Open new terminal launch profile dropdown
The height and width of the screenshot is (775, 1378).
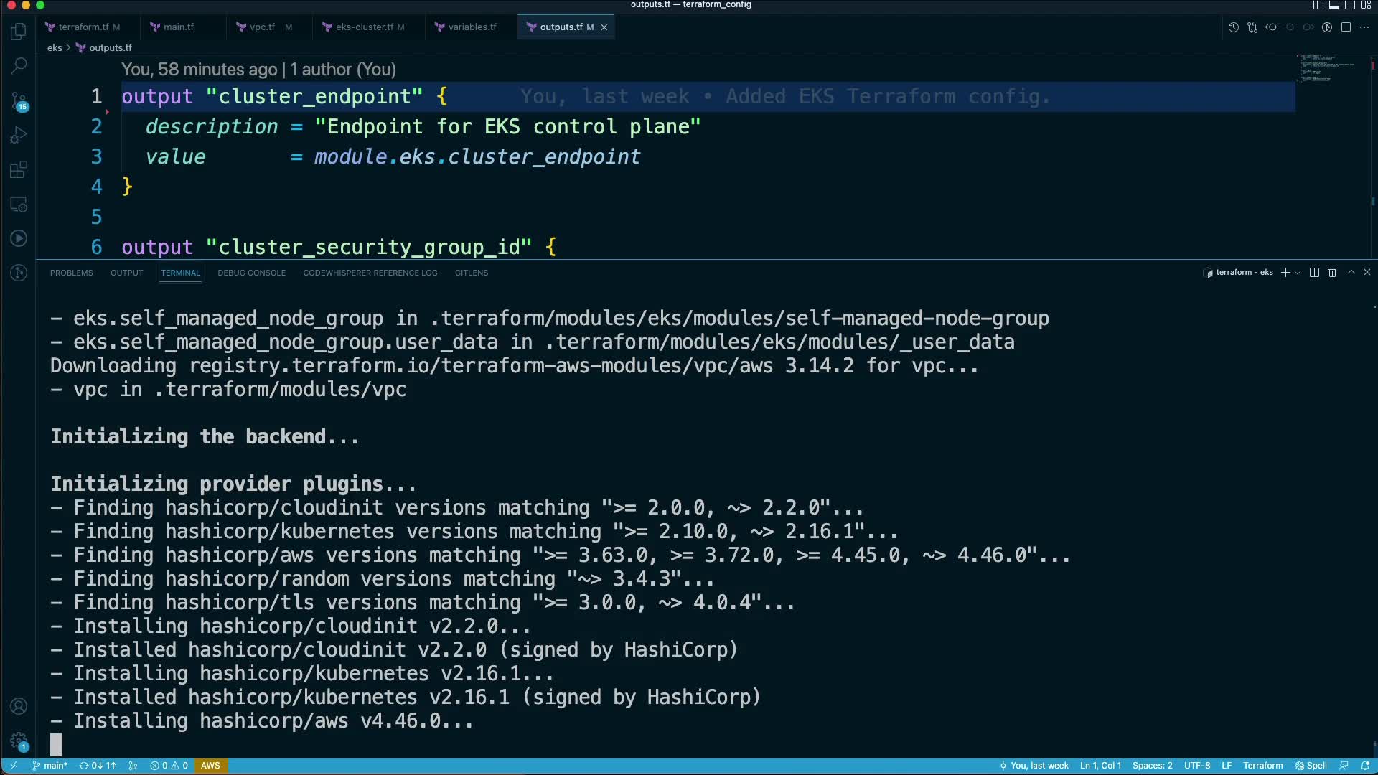(1298, 273)
